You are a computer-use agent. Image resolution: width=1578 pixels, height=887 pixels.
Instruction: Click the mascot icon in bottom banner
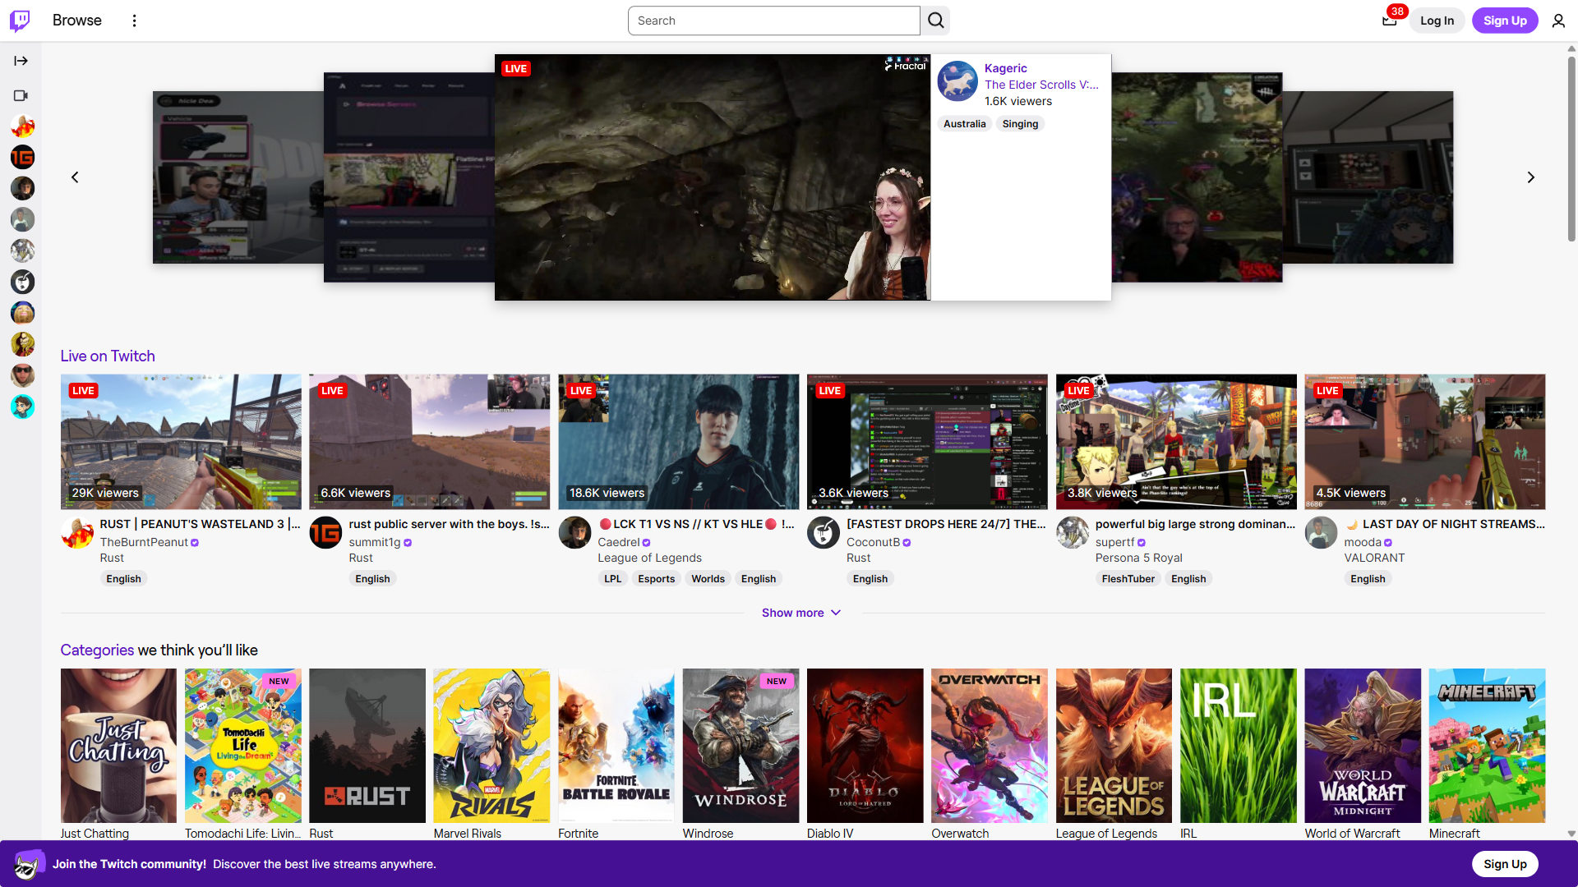point(28,864)
